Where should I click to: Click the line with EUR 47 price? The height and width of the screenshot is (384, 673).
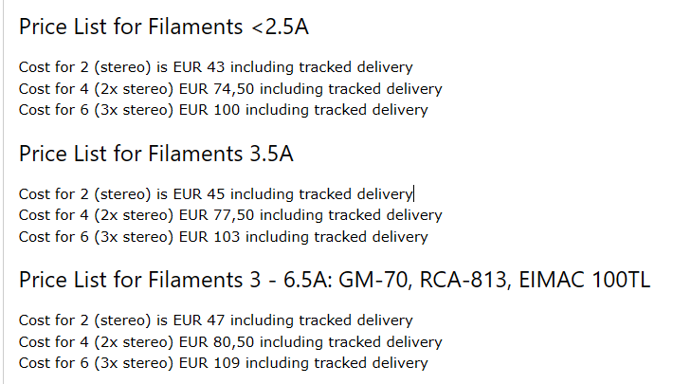click(215, 320)
